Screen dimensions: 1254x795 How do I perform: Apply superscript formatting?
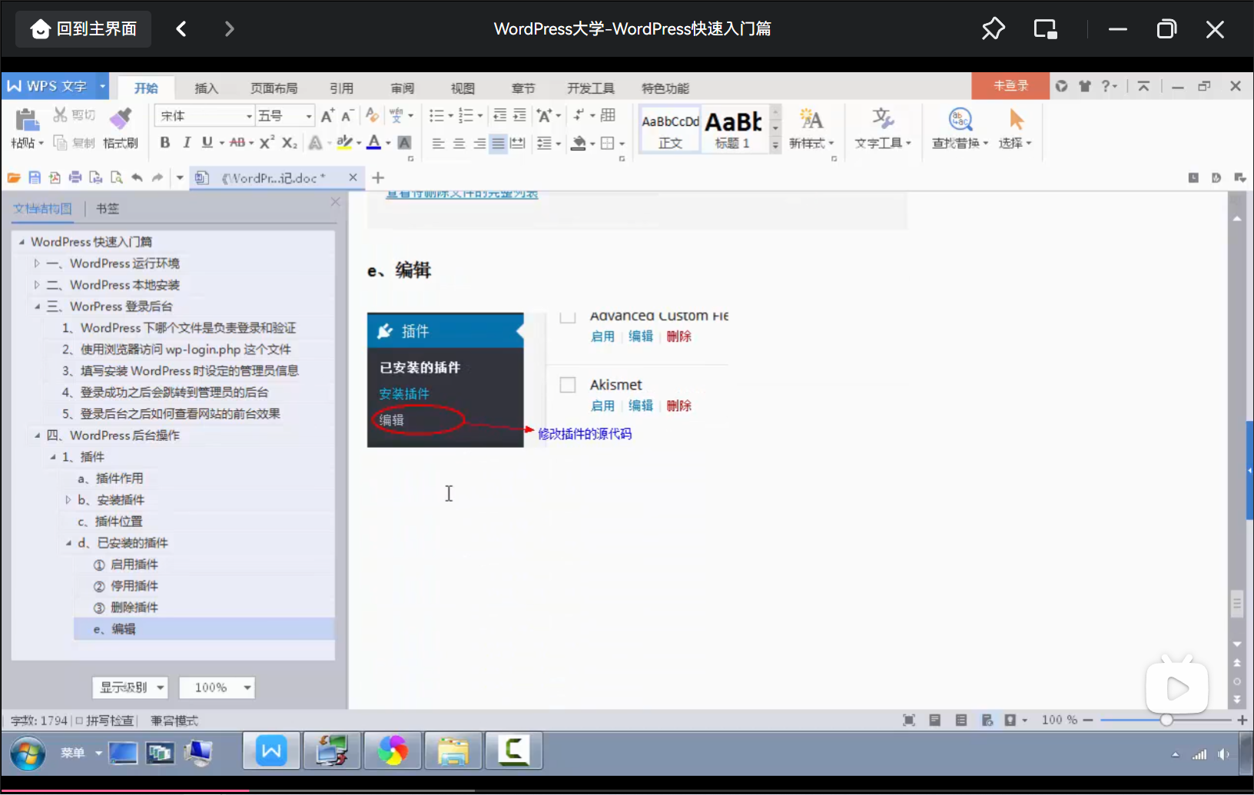(x=267, y=143)
